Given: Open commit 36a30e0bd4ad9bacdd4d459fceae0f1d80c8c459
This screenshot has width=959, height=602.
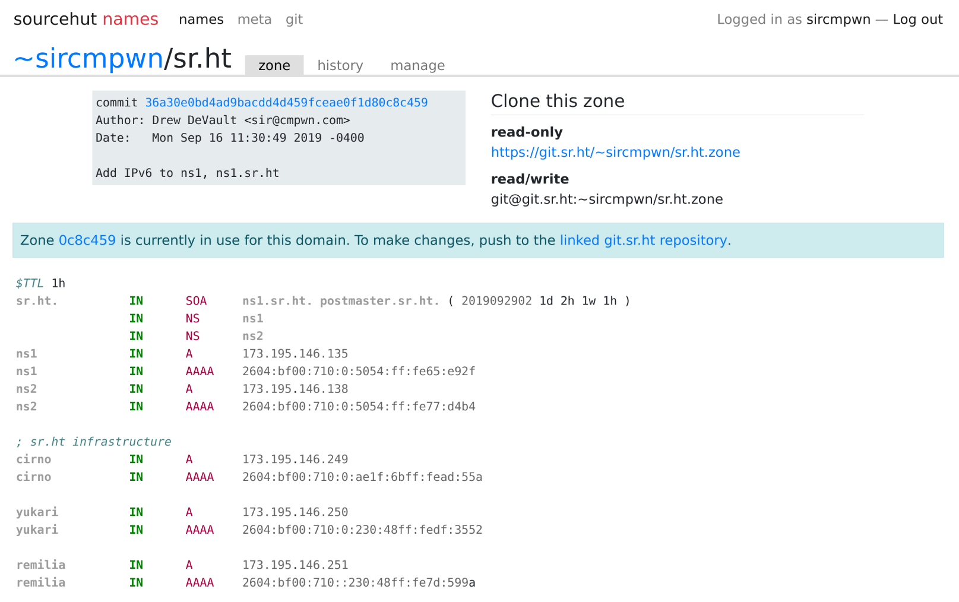Looking at the screenshot, I should click(286, 103).
